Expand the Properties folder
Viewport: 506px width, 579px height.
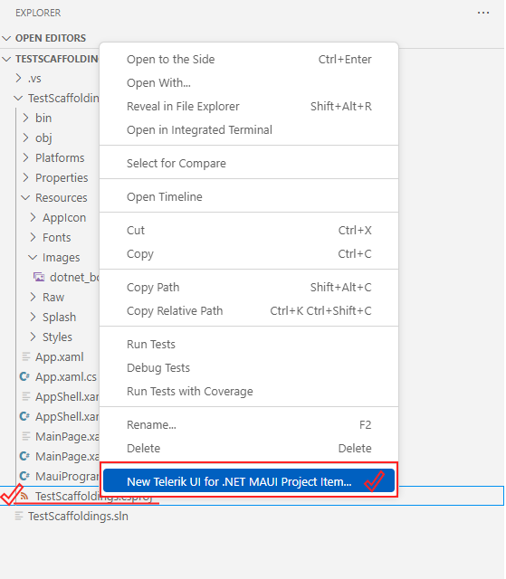(x=25, y=177)
